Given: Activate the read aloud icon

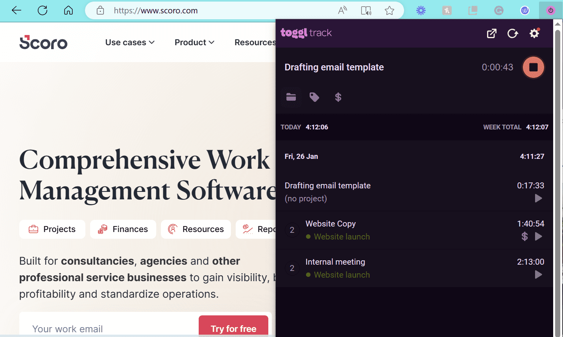Looking at the screenshot, I should tap(343, 11).
